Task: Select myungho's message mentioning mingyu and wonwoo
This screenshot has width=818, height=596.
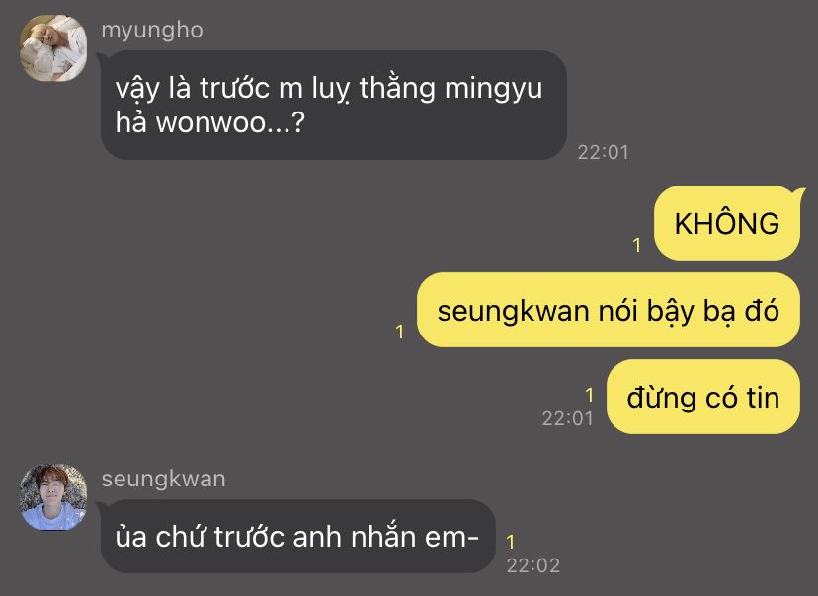Action: click(333, 106)
